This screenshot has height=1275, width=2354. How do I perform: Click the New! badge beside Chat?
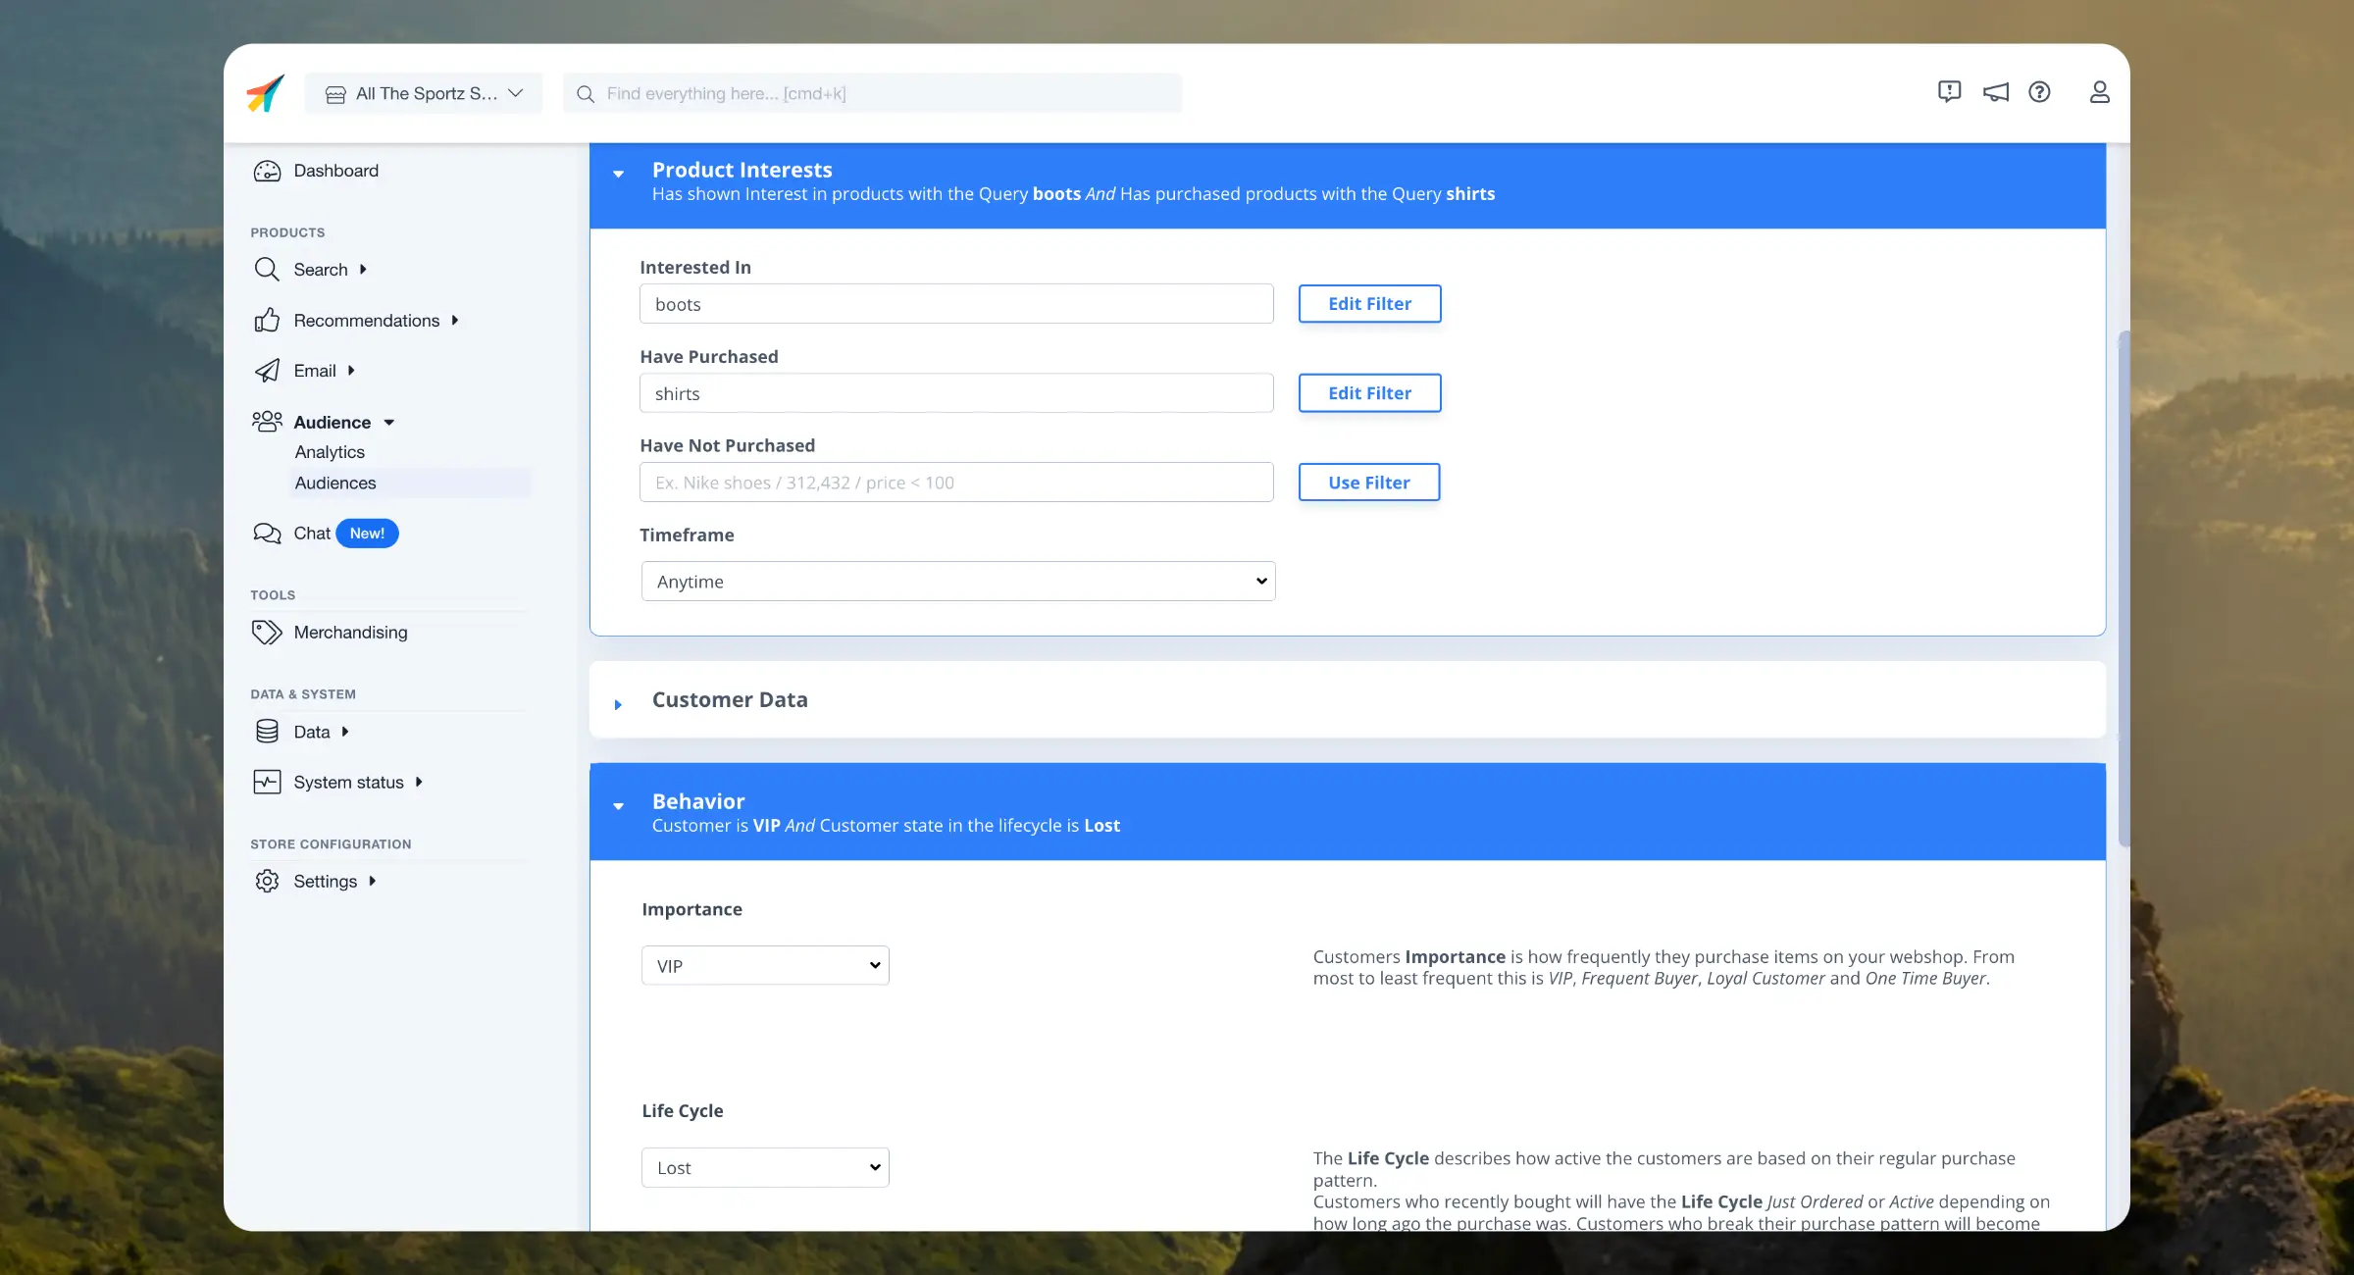coord(367,533)
